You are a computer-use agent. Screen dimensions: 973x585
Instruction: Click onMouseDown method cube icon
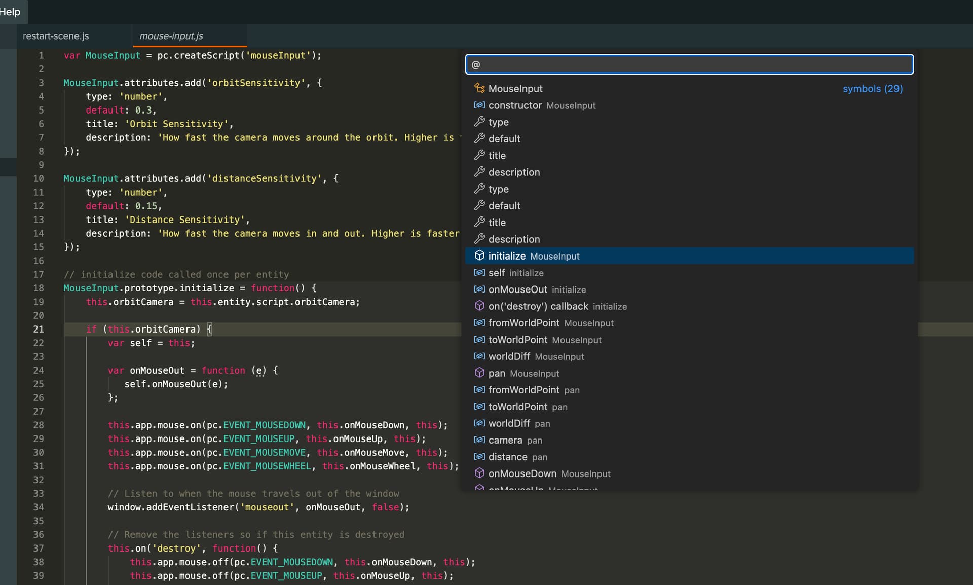pyautogui.click(x=479, y=473)
